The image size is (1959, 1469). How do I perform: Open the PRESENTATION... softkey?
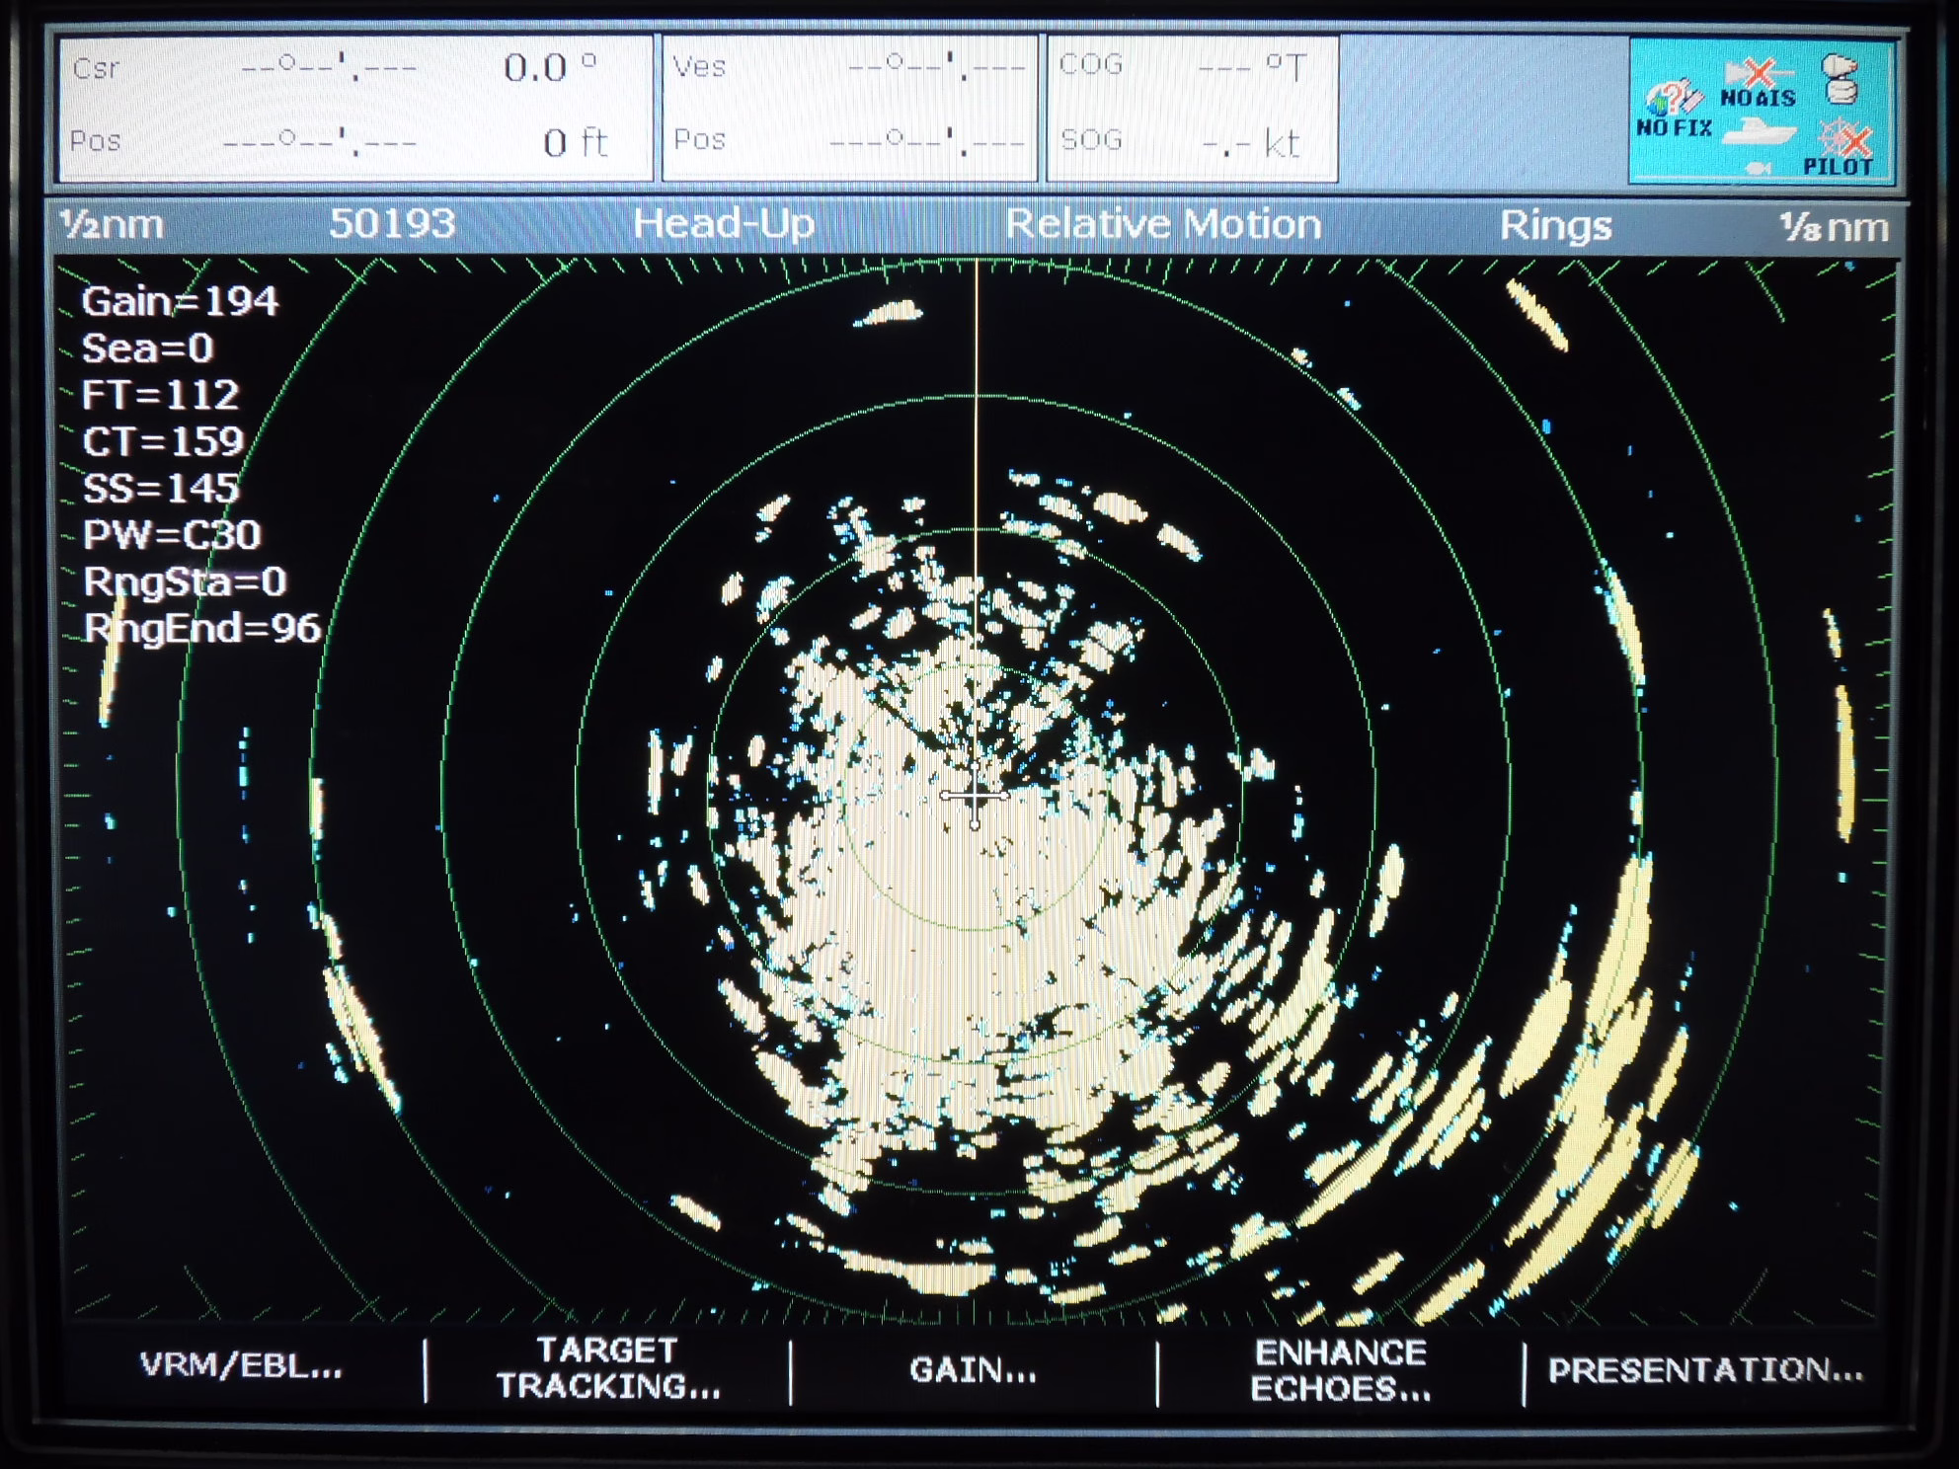[x=1705, y=1370]
